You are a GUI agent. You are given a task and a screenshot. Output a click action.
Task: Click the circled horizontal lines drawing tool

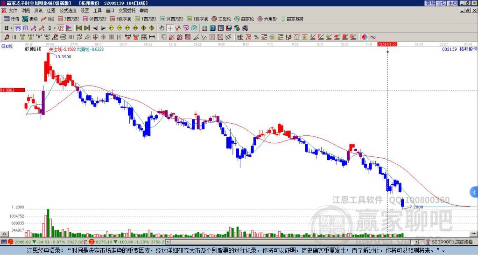63,37
